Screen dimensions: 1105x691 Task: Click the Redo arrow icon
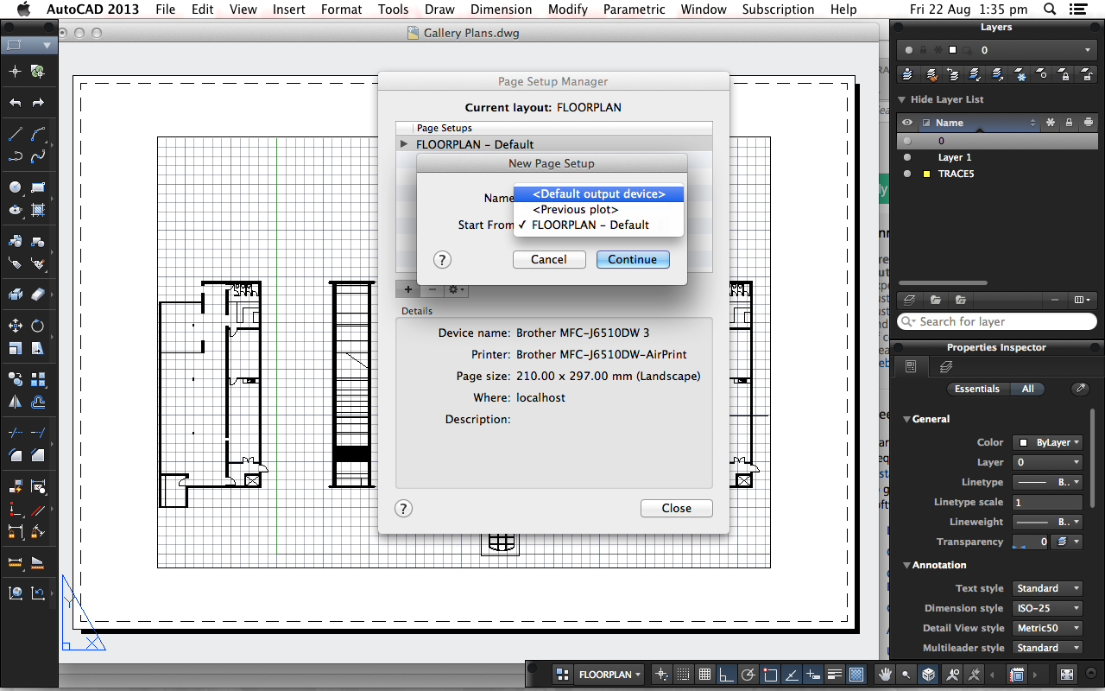38,103
